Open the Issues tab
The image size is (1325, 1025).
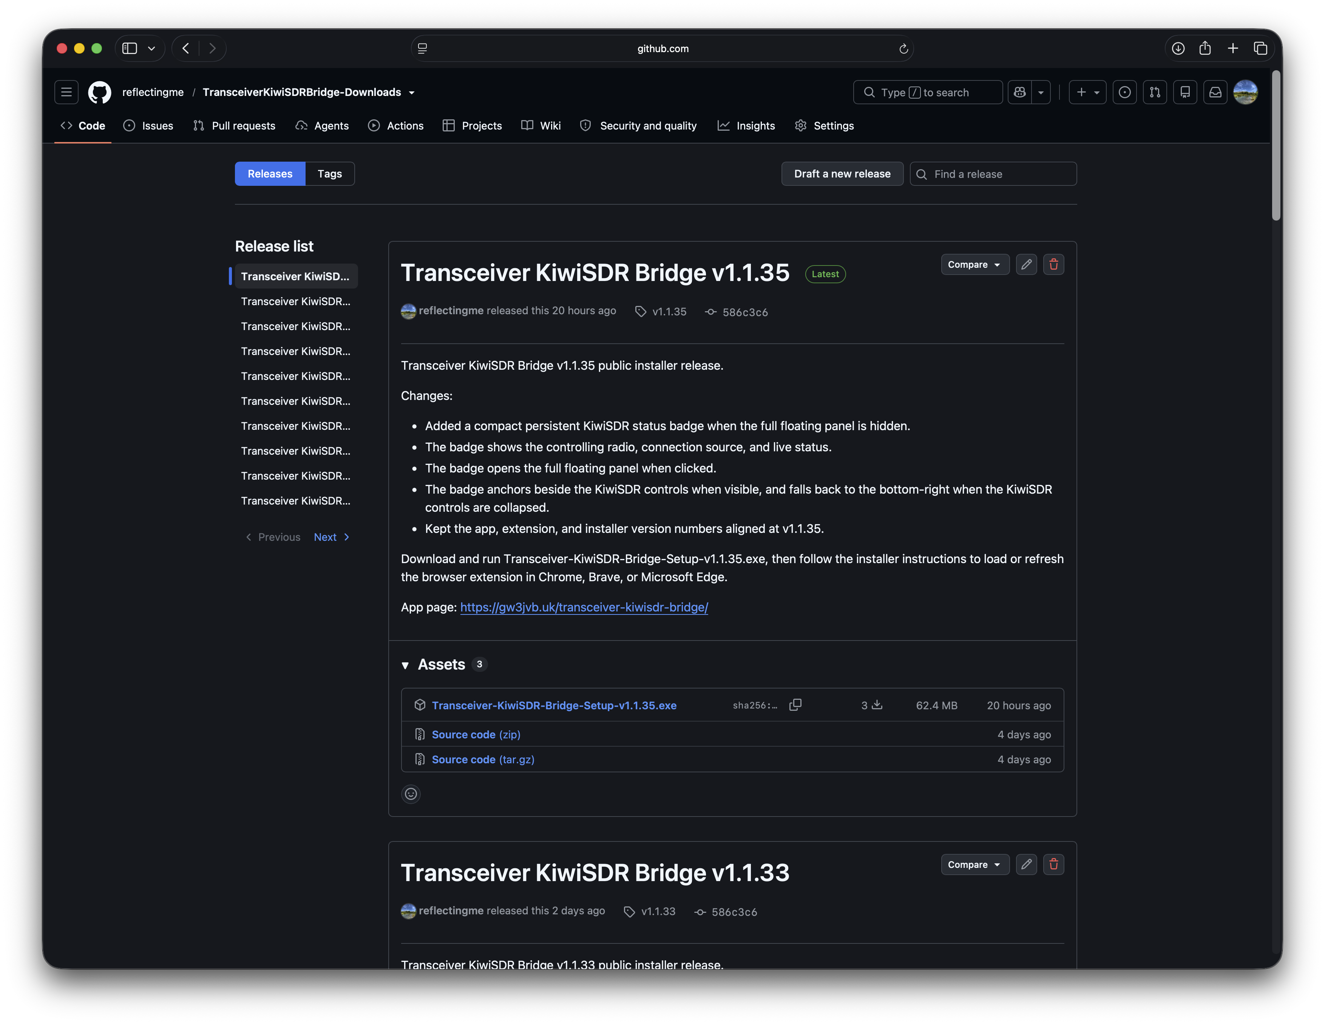pyautogui.click(x=149, y=125)
